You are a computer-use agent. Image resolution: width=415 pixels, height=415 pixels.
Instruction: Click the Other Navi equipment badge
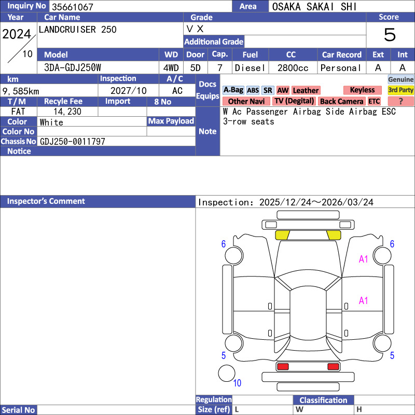[x=246, y=101]
